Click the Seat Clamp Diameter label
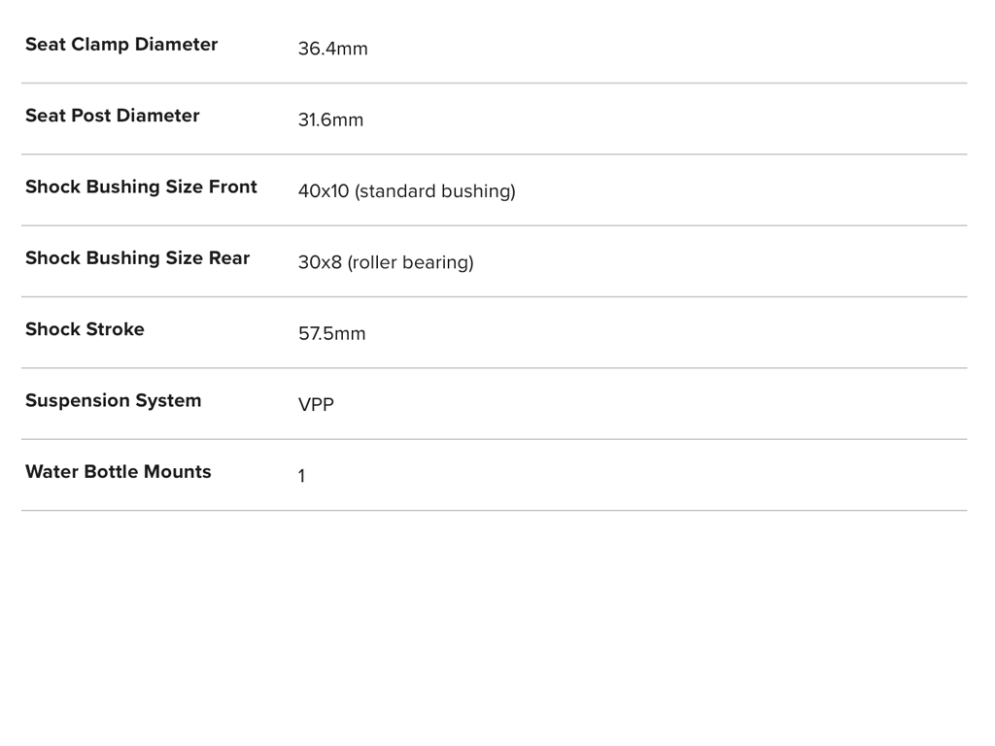Image resolution: width=995 pixels, height=746 pixels. click(120, 45)
